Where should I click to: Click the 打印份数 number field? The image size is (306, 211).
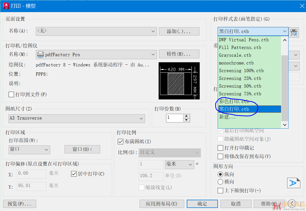175,118
